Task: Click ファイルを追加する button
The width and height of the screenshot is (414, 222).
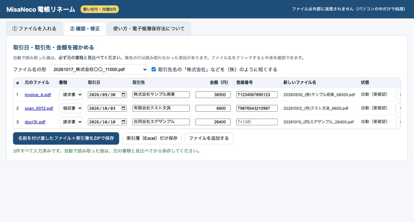Action: (x=209, y=138)
